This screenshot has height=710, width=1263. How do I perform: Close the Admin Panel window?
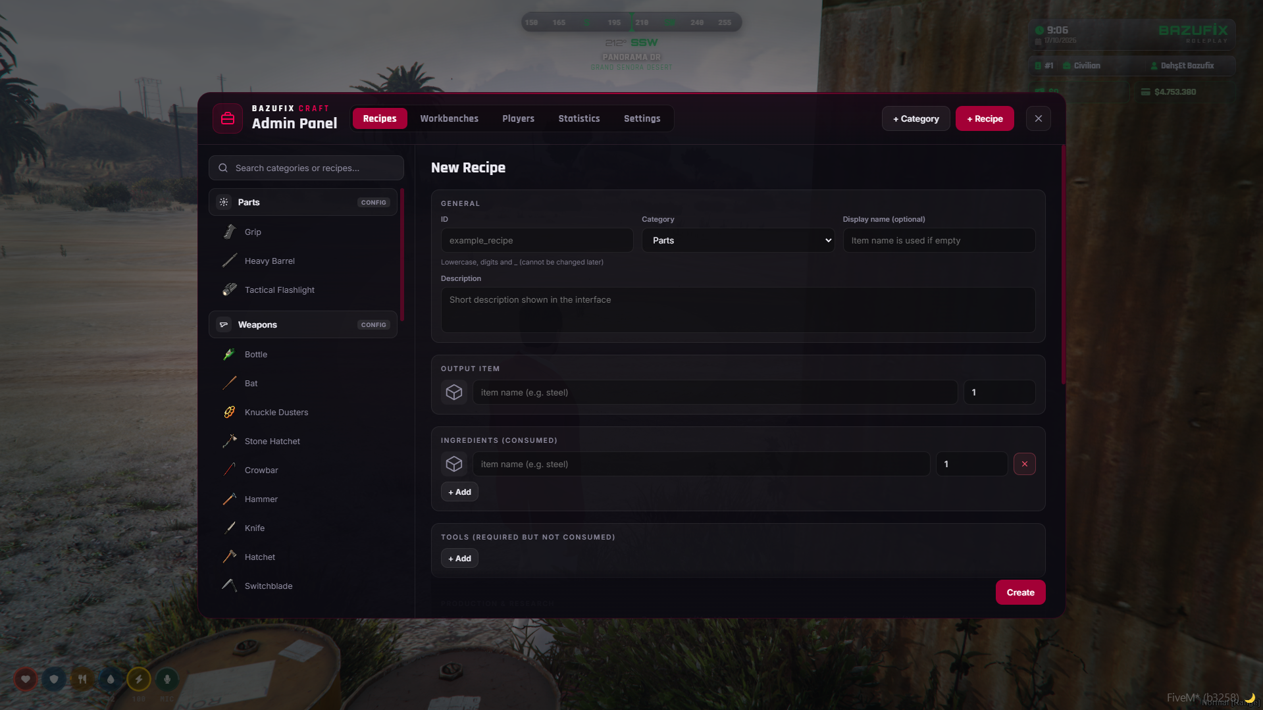(1039, 118)
